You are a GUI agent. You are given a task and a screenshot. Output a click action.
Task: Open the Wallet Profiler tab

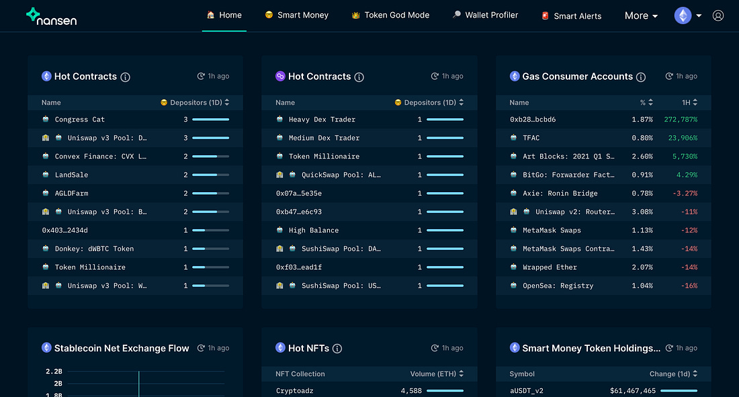486,15
